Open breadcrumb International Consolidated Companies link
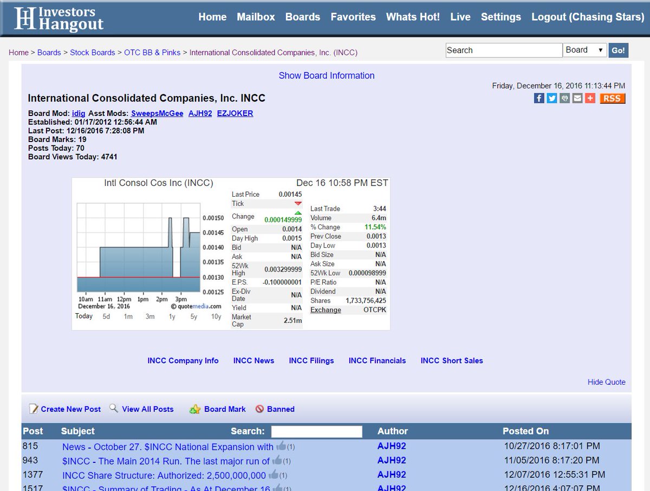This screenshot has height=491, width=650. pos(274,53)
